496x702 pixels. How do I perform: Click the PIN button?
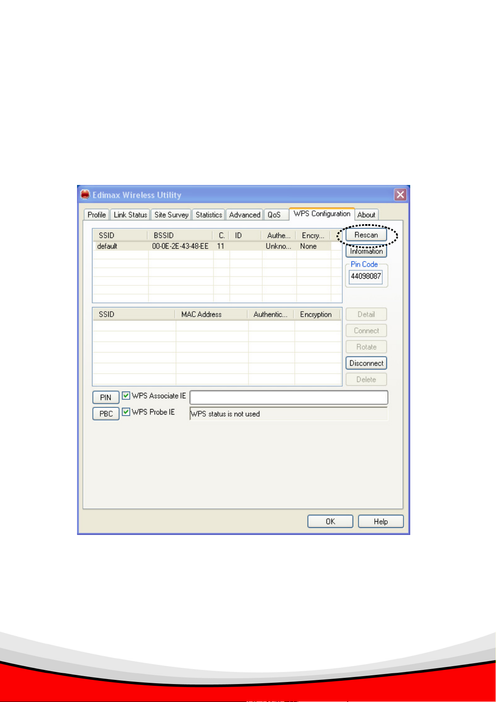click(106, 397)
